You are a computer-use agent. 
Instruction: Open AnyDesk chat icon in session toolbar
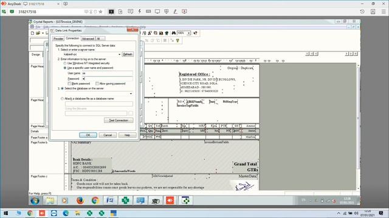[x=130, y=12]
